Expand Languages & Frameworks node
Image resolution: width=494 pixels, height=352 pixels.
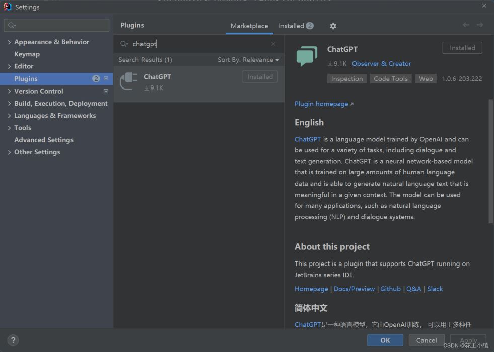coord(9,116)
